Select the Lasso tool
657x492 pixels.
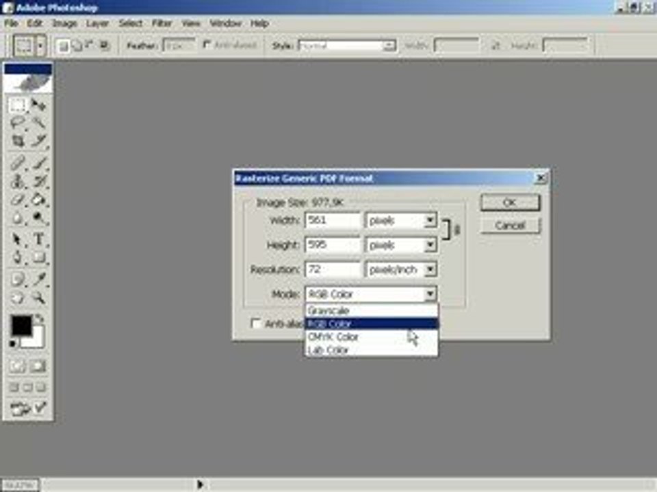(x=17, y=123)
